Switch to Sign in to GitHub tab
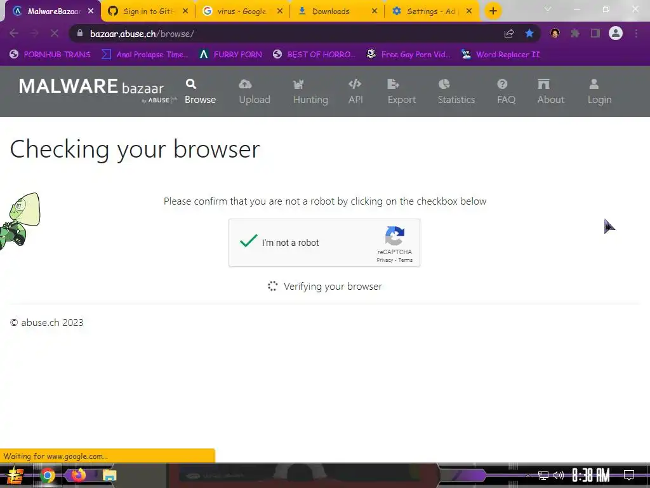This screenshot has height=488, width=650. pyautogui.click(x=148, y=11)
